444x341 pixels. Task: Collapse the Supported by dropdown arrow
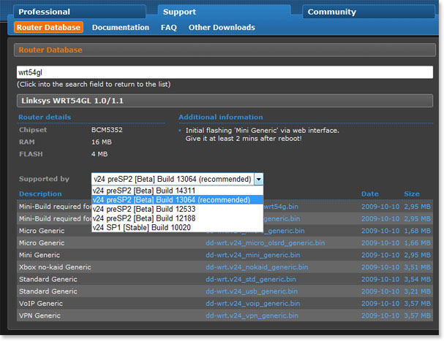coord(258,179)
